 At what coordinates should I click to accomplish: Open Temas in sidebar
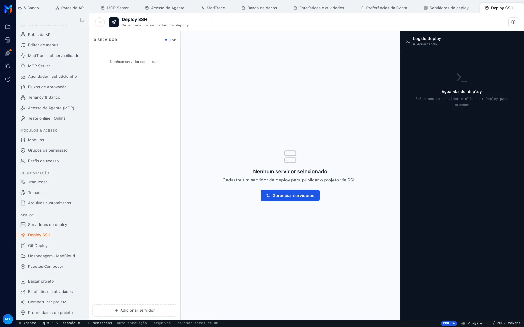[x=52, y=193]
